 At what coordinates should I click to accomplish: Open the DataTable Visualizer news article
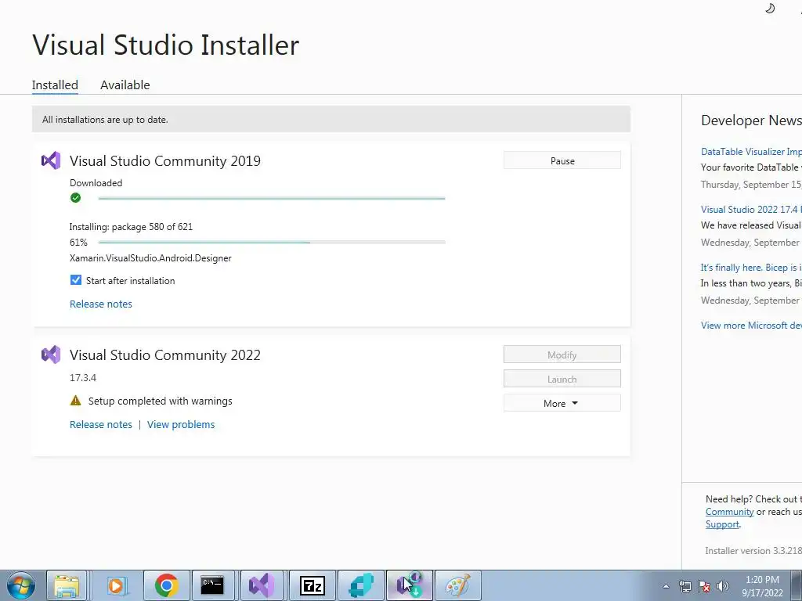[751, 152]
